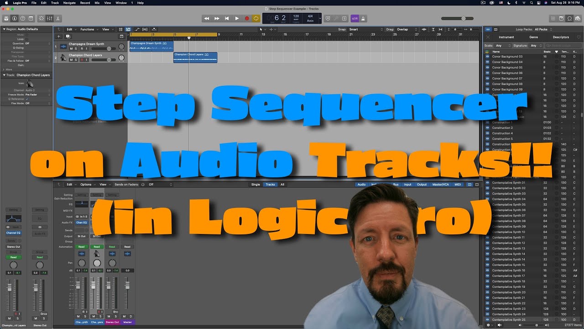This screenshot has height=329, width=584.
Task: Toggle the Inspector icon in the control bar
Action: [14, 19]
